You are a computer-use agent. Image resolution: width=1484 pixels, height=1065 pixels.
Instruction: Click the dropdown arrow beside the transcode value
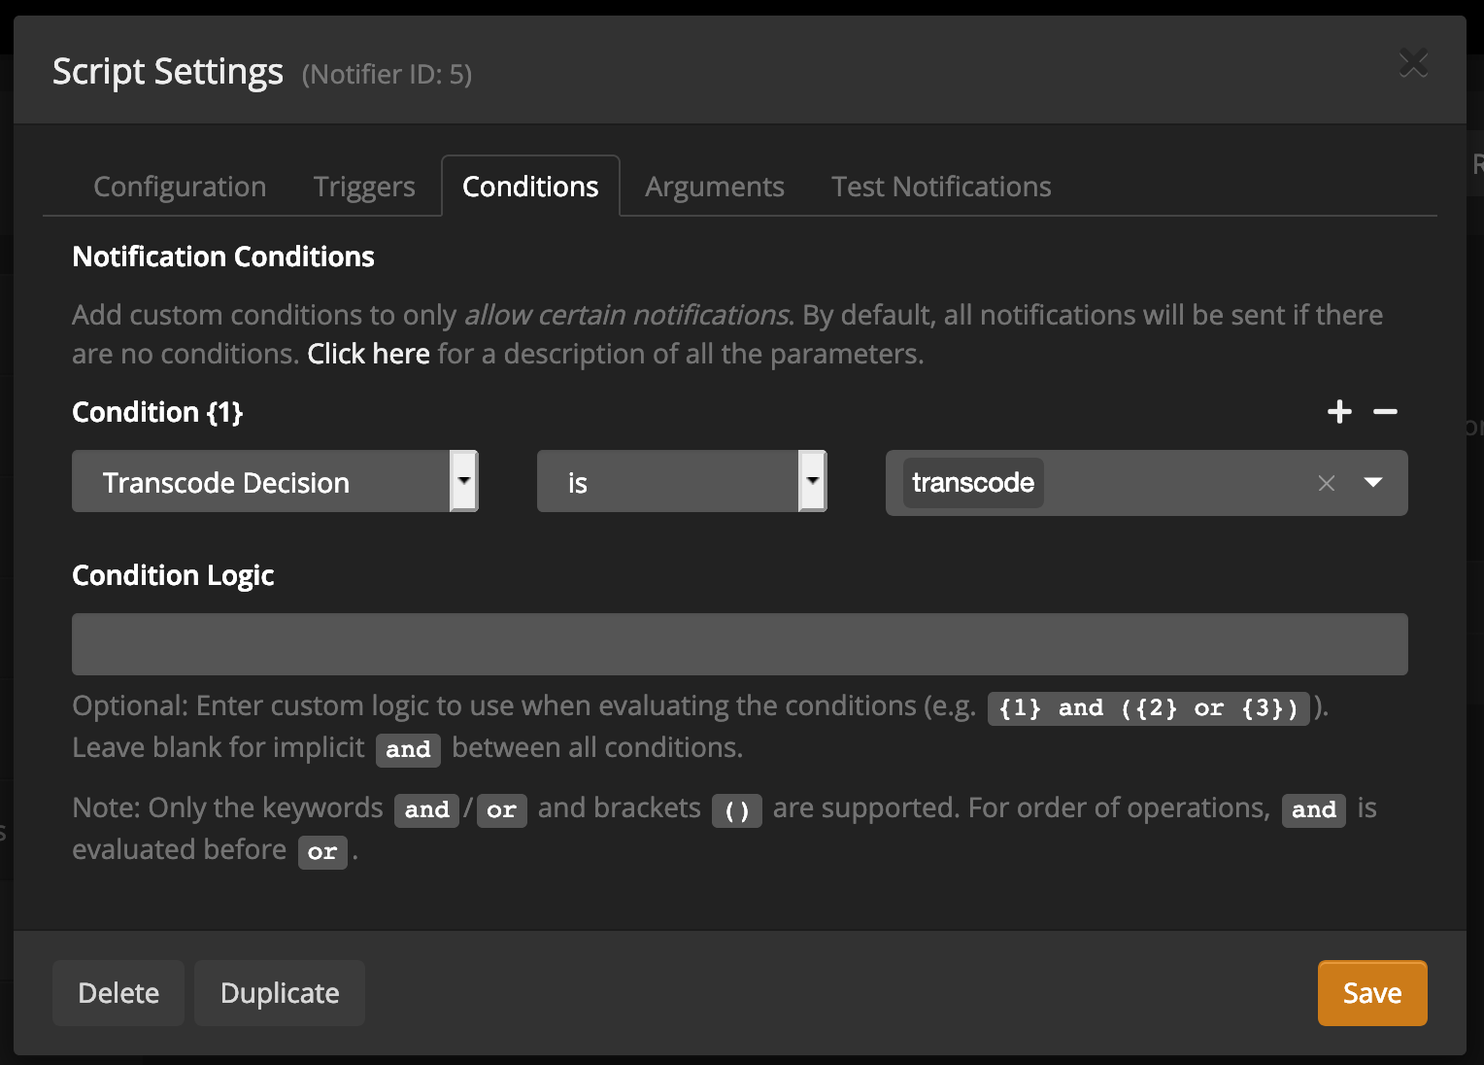[1373, 483]
